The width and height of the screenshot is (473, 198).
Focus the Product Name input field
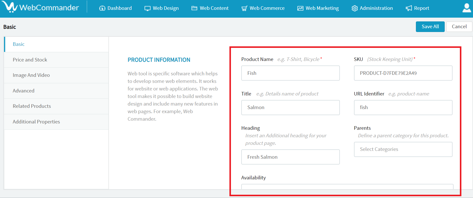coord(290,73)
